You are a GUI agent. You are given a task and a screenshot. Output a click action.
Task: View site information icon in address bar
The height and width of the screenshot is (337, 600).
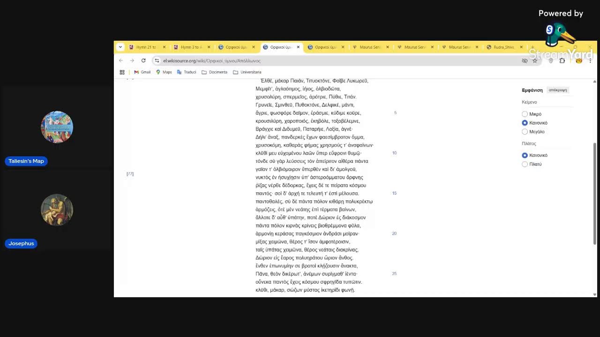pyautogui.click(x=157, y=60)
